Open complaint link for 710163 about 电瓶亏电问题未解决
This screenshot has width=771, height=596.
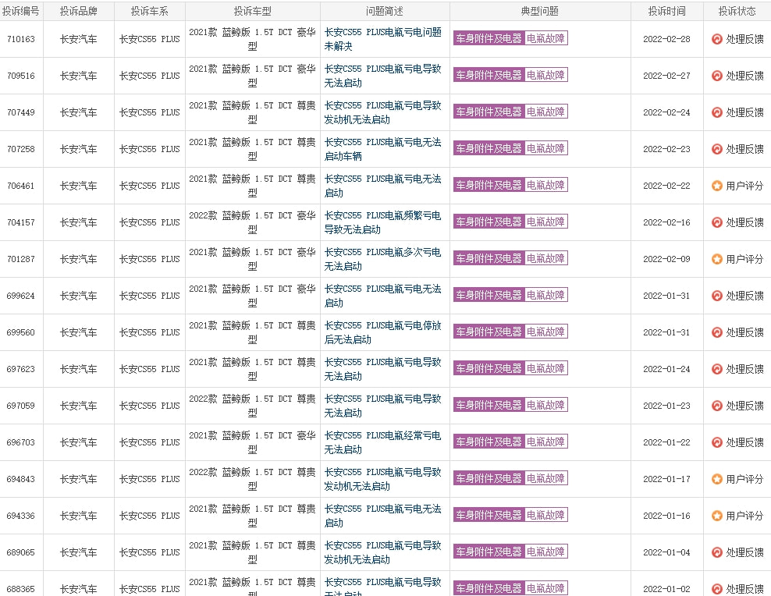[382, 39]
